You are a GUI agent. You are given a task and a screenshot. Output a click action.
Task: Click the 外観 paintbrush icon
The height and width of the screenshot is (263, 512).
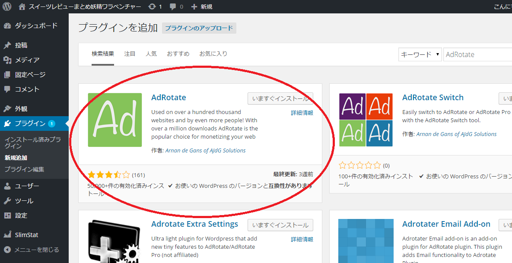coord(7,109)
